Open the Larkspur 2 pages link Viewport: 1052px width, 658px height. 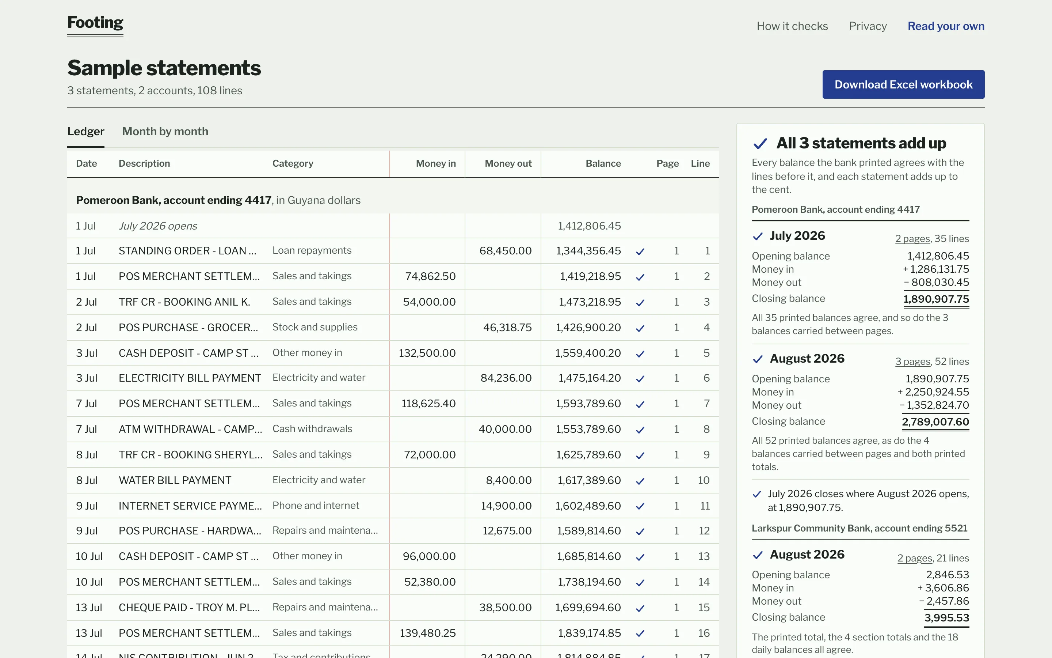point(915,558)
